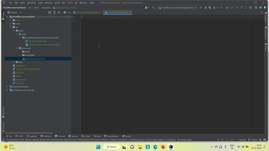The height and width of the screenshot is (151, 269).
Task: Click IntelliJ logo in title bar
Action: tap(5, 3)
